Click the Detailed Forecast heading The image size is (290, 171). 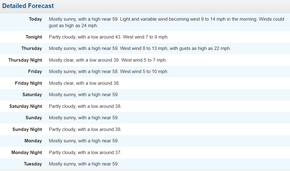pyautogui.click(x=28, y=6)
